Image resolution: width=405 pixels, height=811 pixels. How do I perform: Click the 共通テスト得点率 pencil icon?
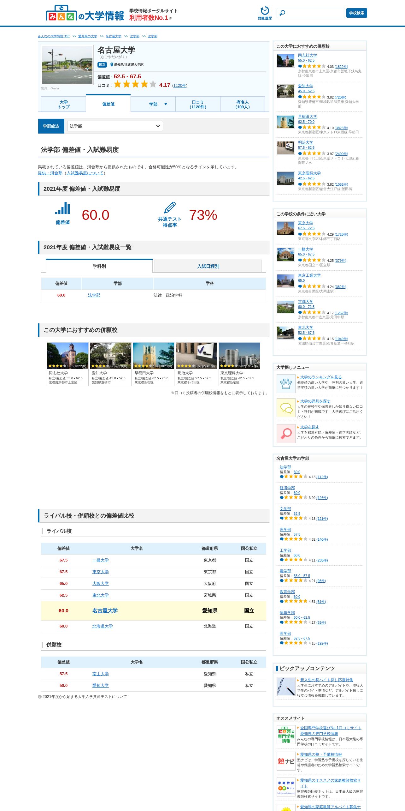170,208
